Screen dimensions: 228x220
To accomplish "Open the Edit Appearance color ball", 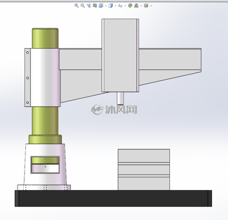I will (x=130, y=6).
